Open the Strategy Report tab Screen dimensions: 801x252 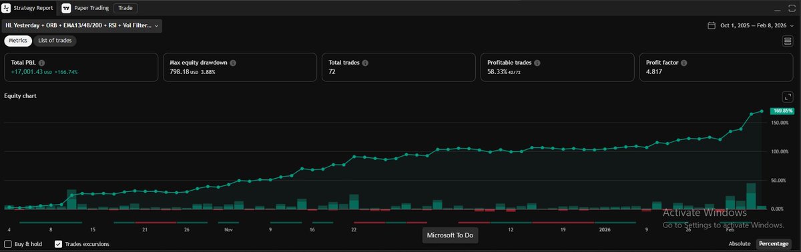click(x=29, y=9)
